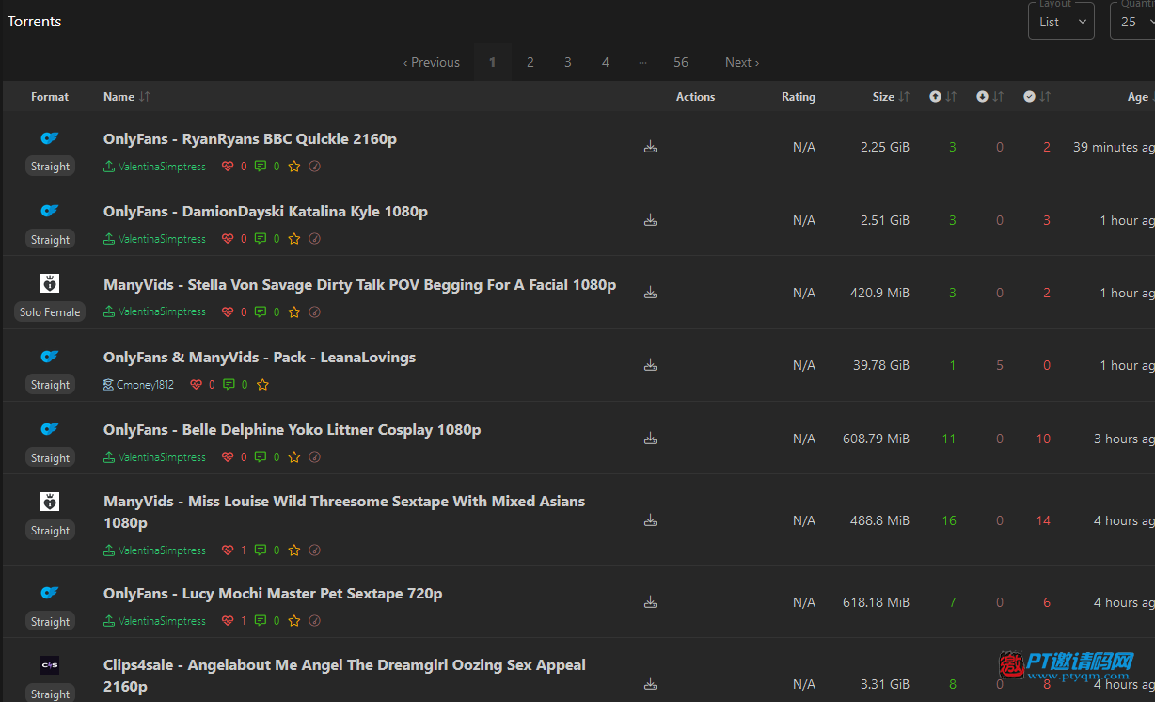Open Belle Delphine Yoko Littner Cosplay title
The image size is (1155, 702).
pyautogui.click(x=292, y=430)
